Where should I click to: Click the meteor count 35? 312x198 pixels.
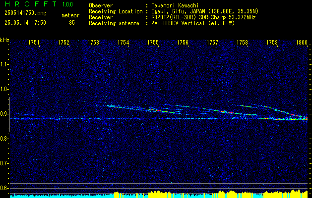coord(72,23)
